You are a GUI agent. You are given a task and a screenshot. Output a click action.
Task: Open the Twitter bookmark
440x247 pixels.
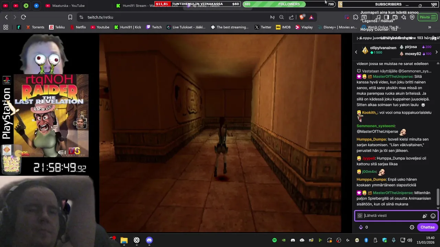pyautogui.click(x=263, y=27)
